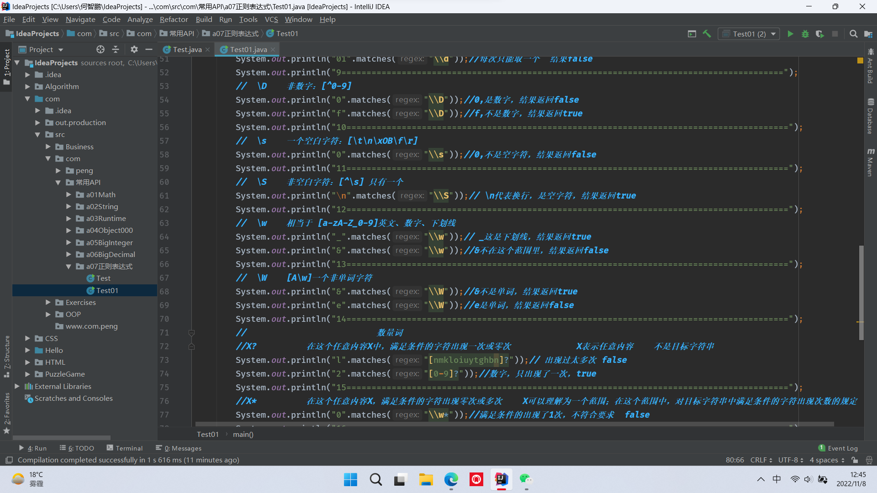Viewport: 877px width, 493px height.
Task: Open the Refactor menu
Action: (x=174, y=19)
